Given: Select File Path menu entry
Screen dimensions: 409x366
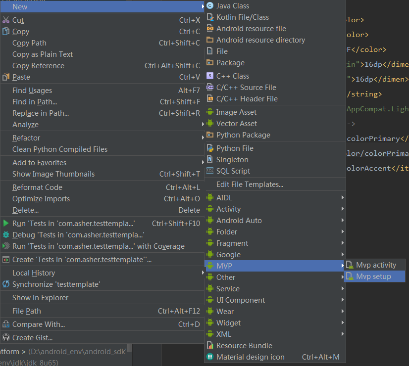Looking at the screenshot, I should click(x=102, y=311).
